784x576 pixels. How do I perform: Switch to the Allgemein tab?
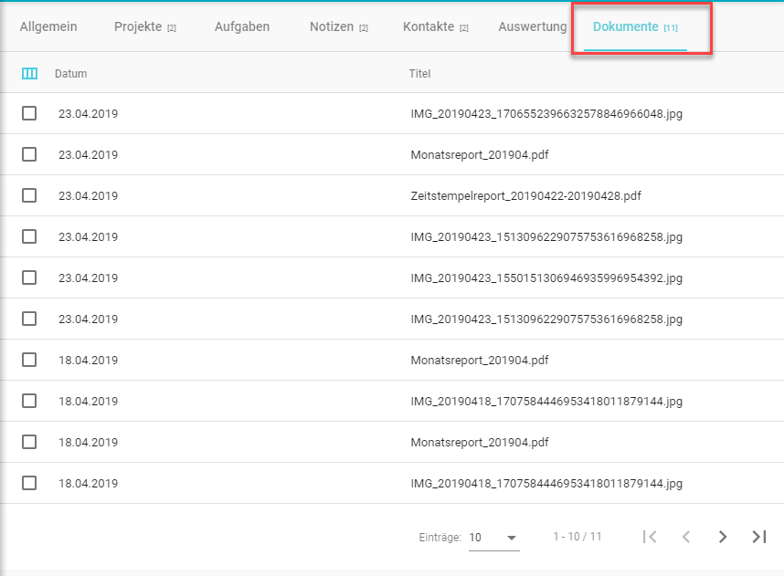48,26
